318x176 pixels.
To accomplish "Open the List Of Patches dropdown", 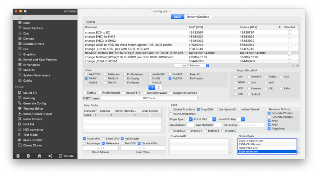I will pyautogui.click(x=191, y=65).
